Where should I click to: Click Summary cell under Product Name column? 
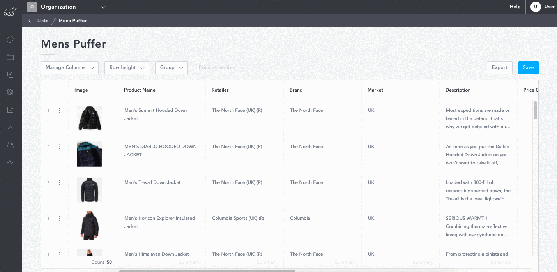189,263
